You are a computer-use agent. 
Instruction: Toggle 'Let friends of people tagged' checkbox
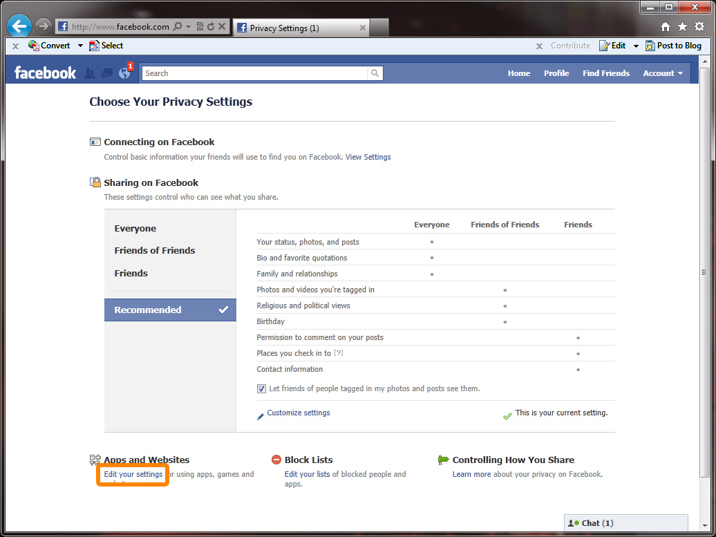pos(261,388)
